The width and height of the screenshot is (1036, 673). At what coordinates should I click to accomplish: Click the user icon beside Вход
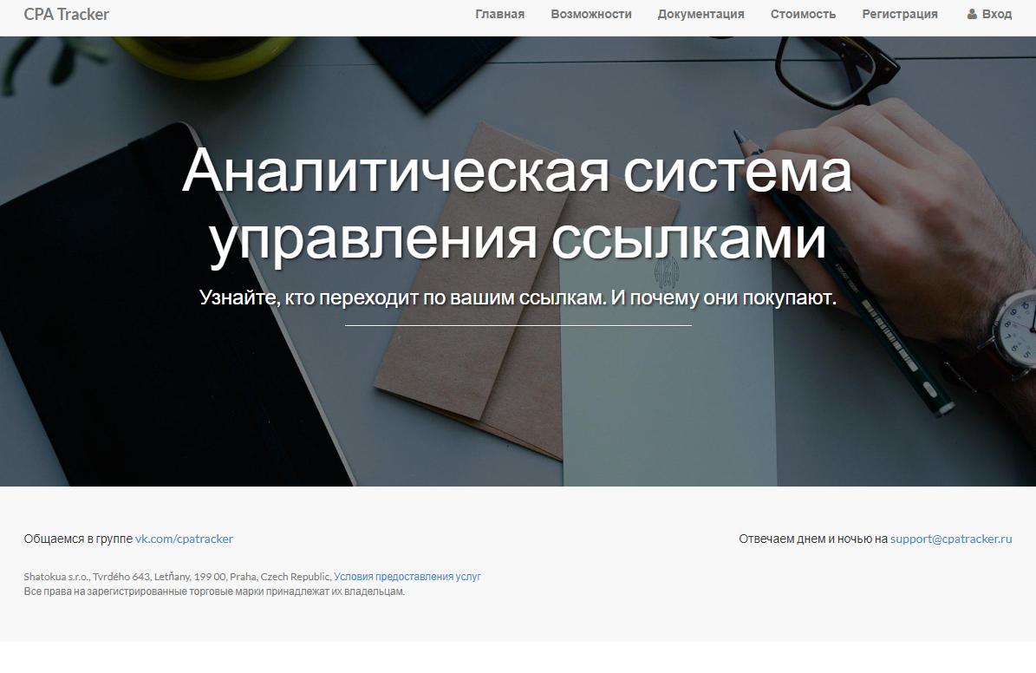click(972, 14)
